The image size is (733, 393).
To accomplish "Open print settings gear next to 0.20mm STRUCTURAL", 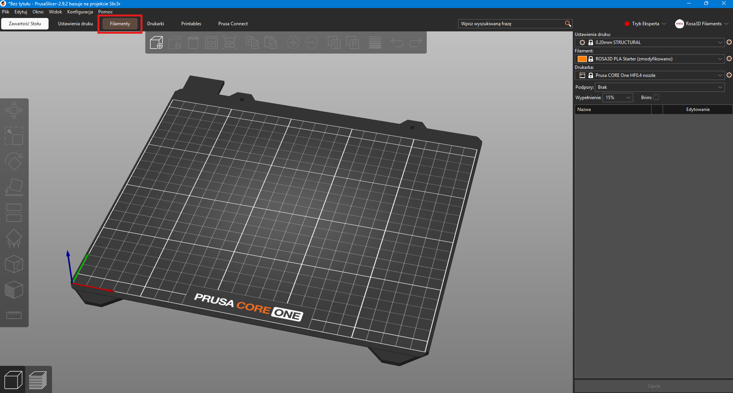I will [x=729, y=42].
